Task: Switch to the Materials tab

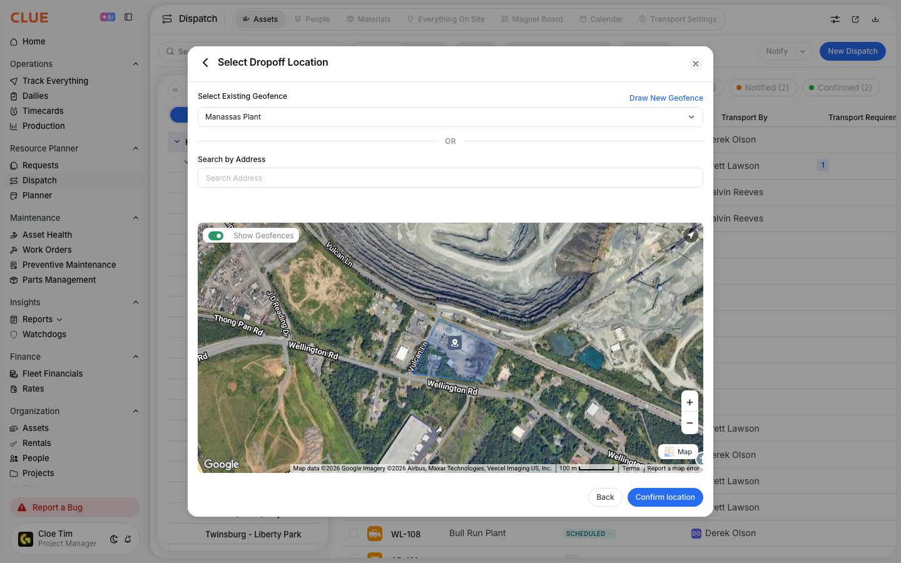Action: tap(369, 19)
